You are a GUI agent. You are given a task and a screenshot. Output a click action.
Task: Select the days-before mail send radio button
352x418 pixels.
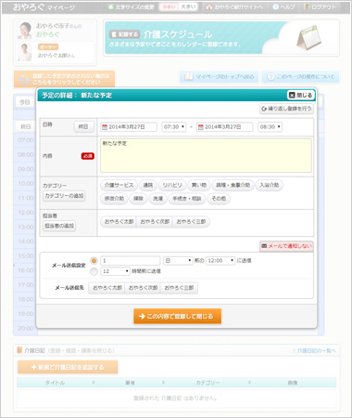[94, 261]
